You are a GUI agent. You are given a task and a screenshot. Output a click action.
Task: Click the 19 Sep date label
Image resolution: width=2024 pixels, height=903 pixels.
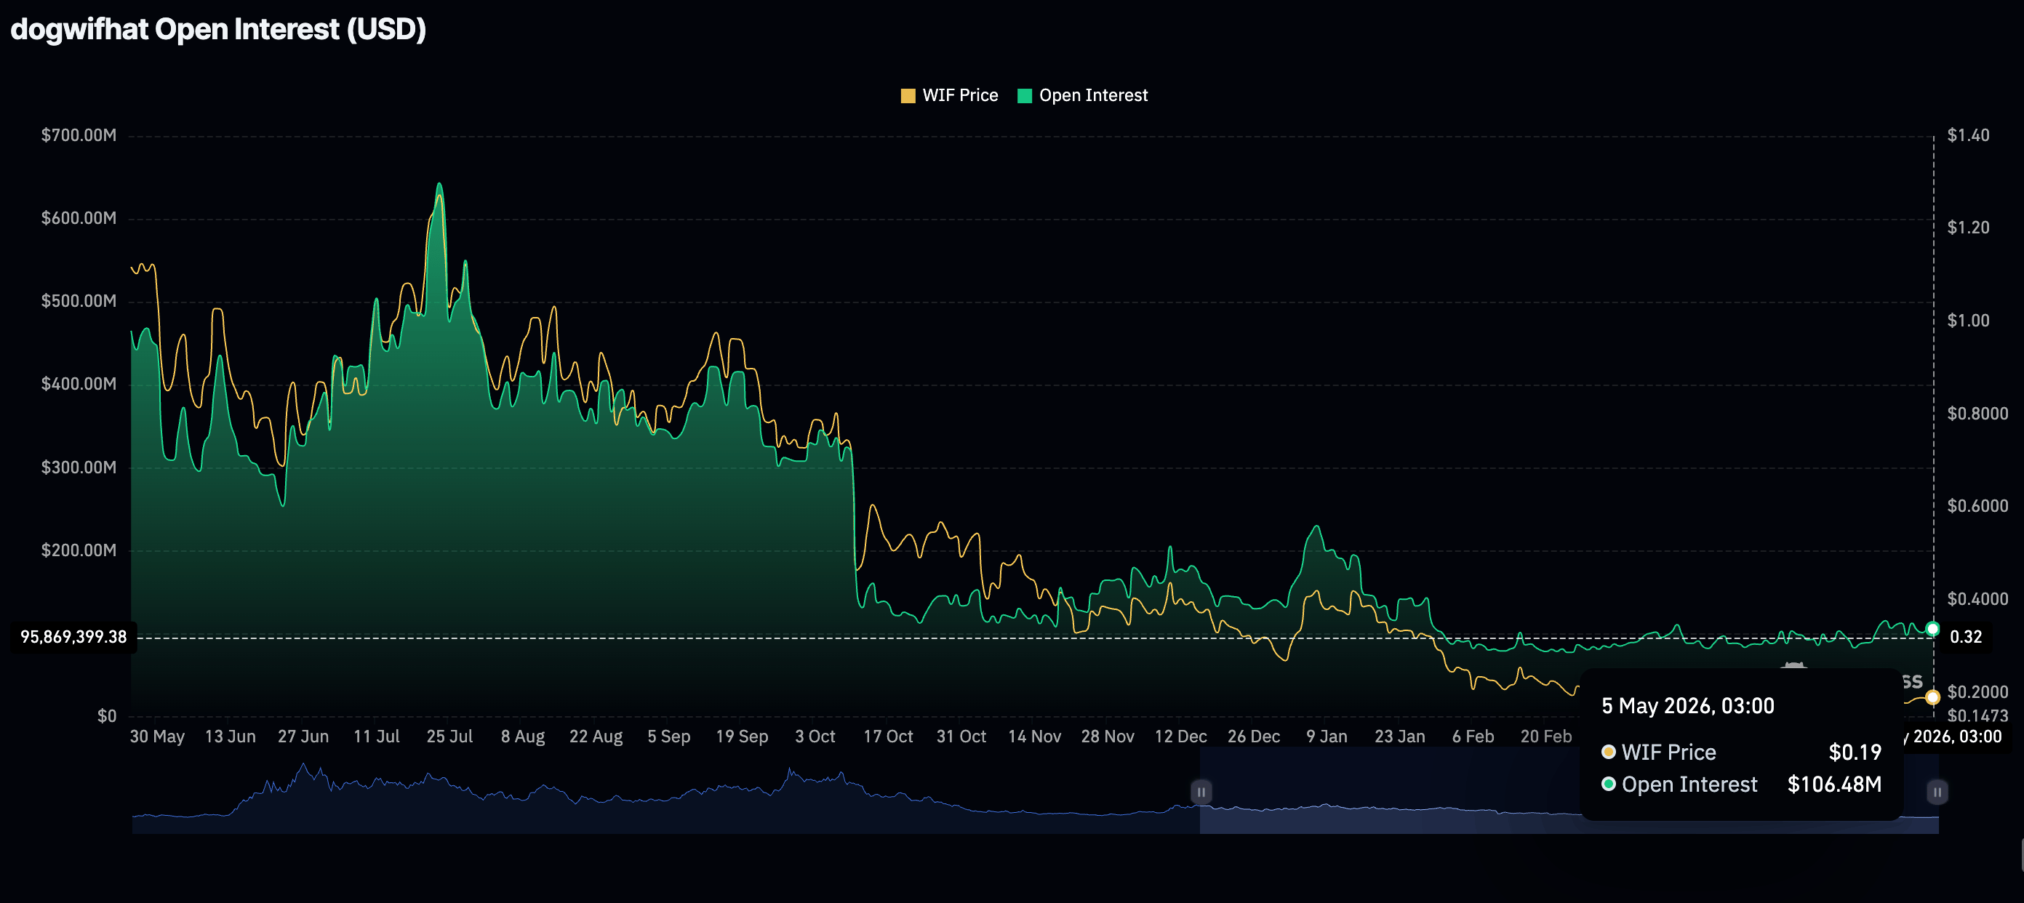[x=742, y=737]
